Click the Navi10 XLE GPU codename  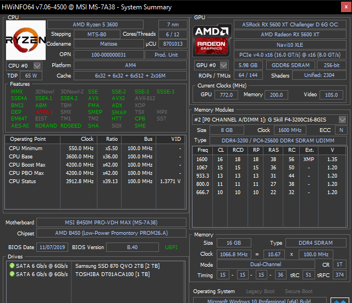(x=290, y=45)
